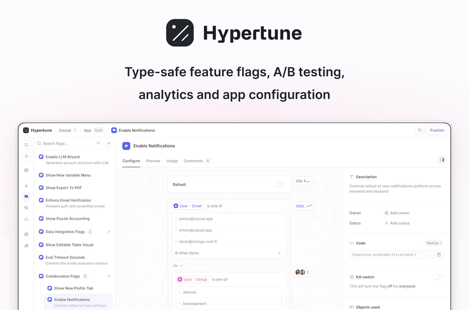Toggle the Kill switch
The image size is (469, 310).
coord(438,277)
